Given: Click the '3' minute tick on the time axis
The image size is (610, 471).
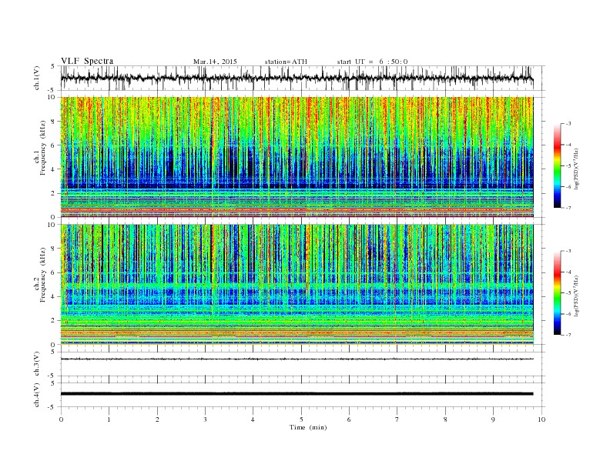Looking at the screenshot, I should click(x=205, y=419).
